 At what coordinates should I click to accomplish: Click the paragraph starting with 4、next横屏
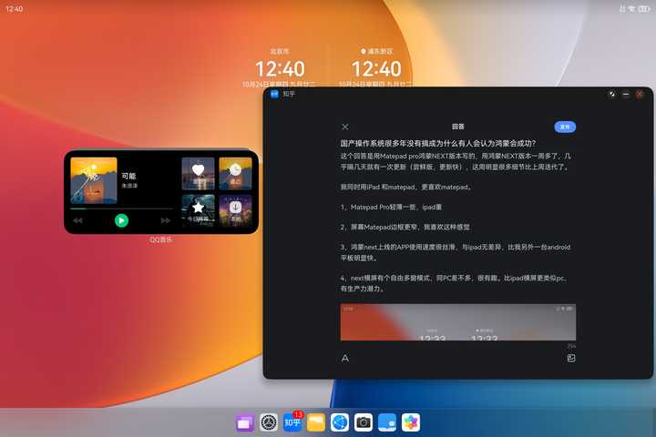[453, 283]
